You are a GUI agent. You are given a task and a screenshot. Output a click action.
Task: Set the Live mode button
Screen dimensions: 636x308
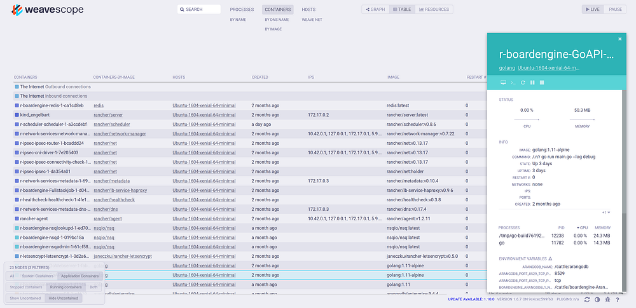(x=593, y=10)
